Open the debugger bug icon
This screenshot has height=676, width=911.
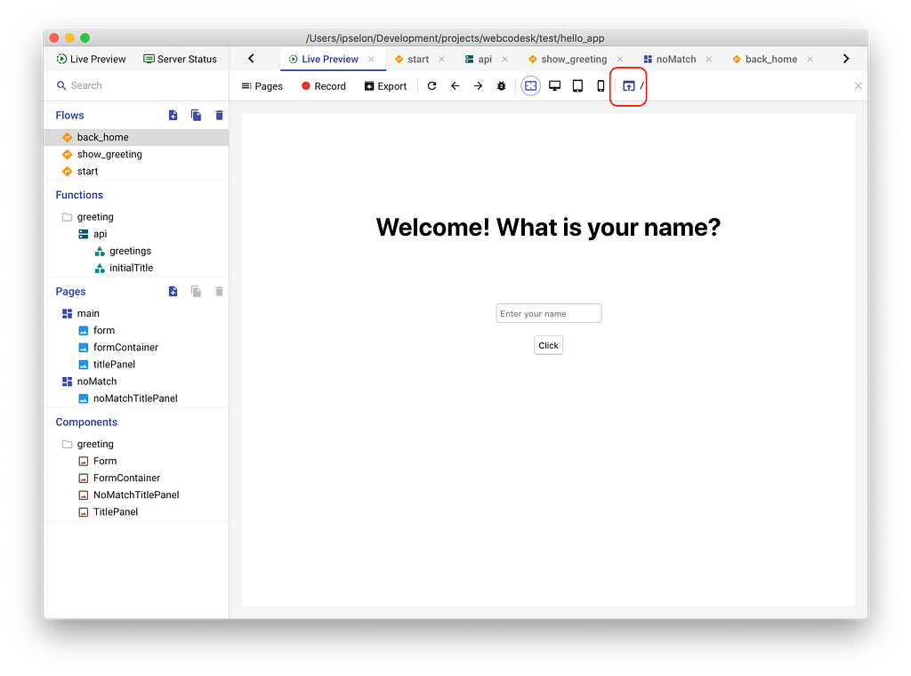[x=502, y=86]
